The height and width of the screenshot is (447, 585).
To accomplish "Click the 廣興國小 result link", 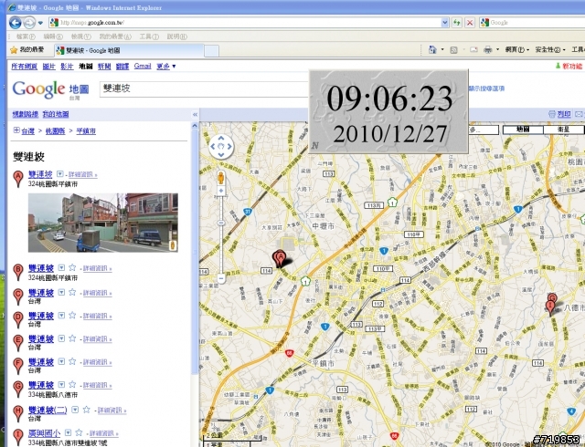I will [x=44, y=433].
